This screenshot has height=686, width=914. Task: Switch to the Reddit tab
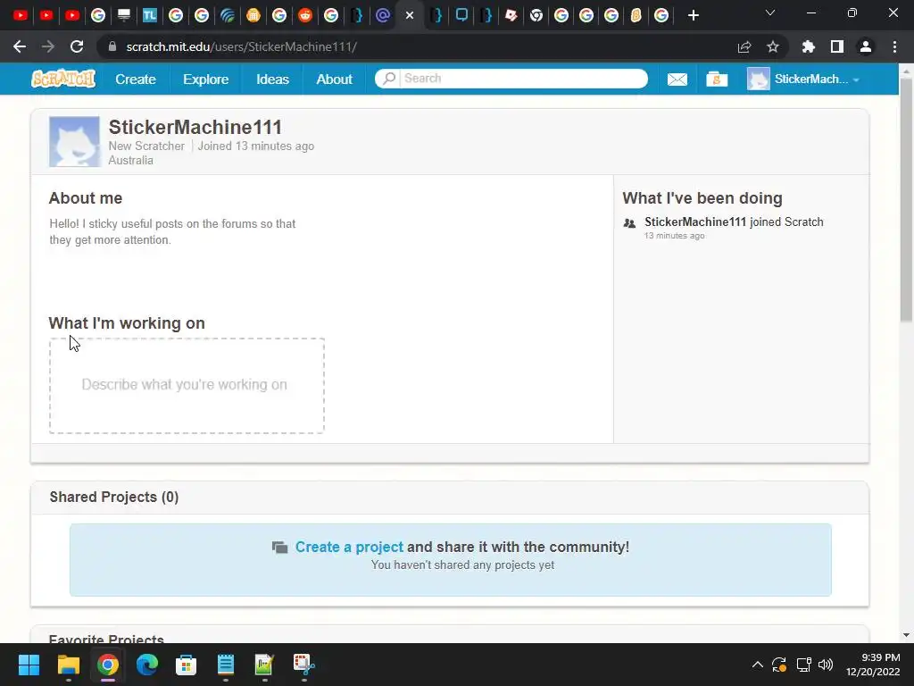tap(305, 15)
